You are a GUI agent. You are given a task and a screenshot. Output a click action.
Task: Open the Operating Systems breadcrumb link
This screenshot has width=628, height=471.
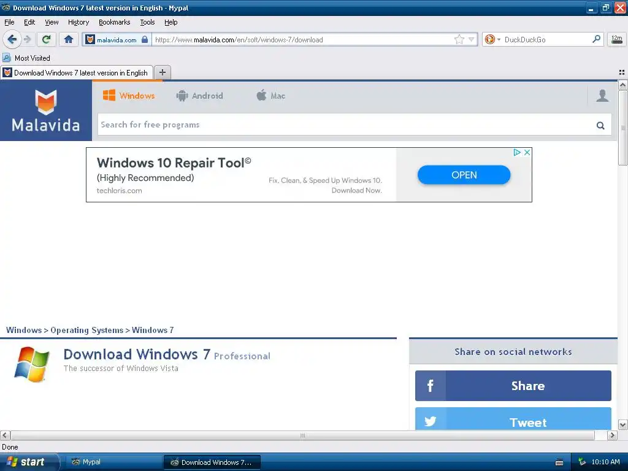[87, 330]
